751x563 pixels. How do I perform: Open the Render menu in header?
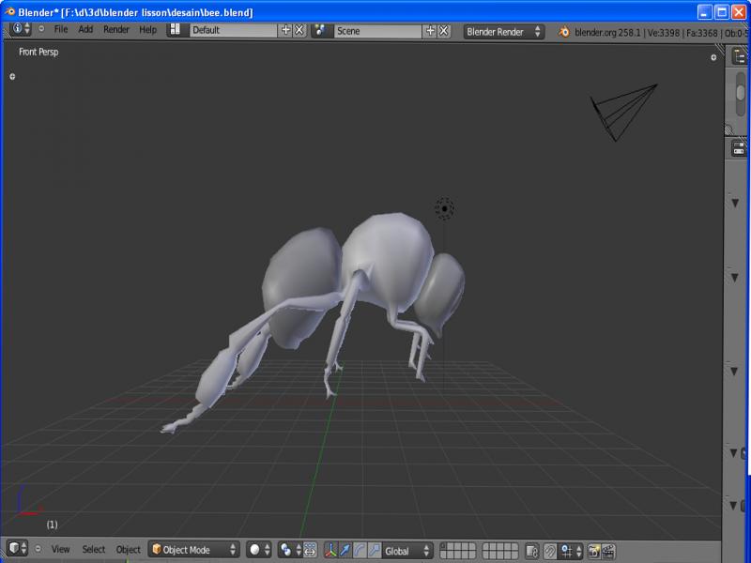pyautogui.click(x=116, y=30)
